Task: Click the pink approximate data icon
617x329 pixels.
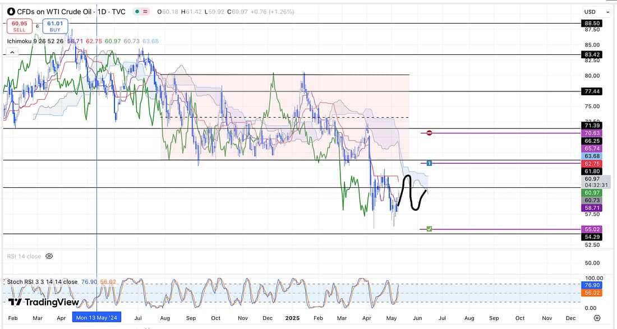Action: point(146,12)
